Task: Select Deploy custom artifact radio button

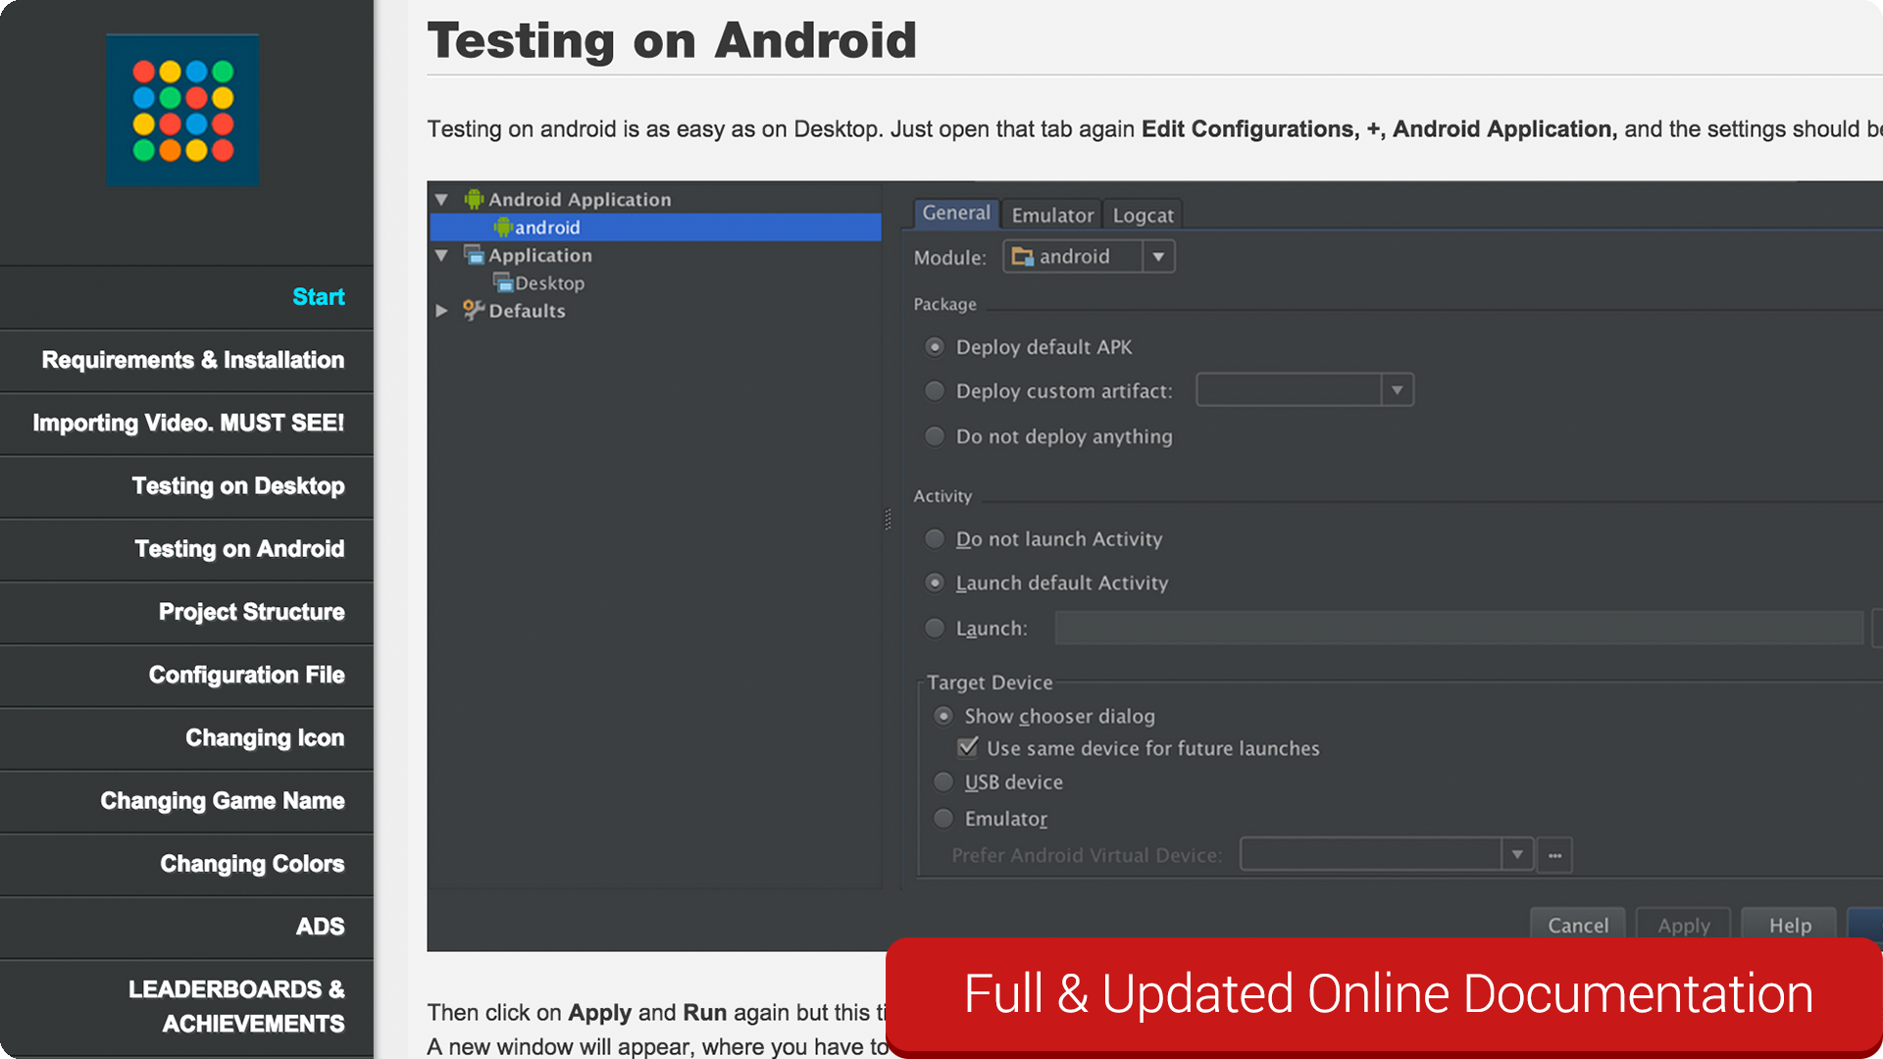Action: point(935,391)
